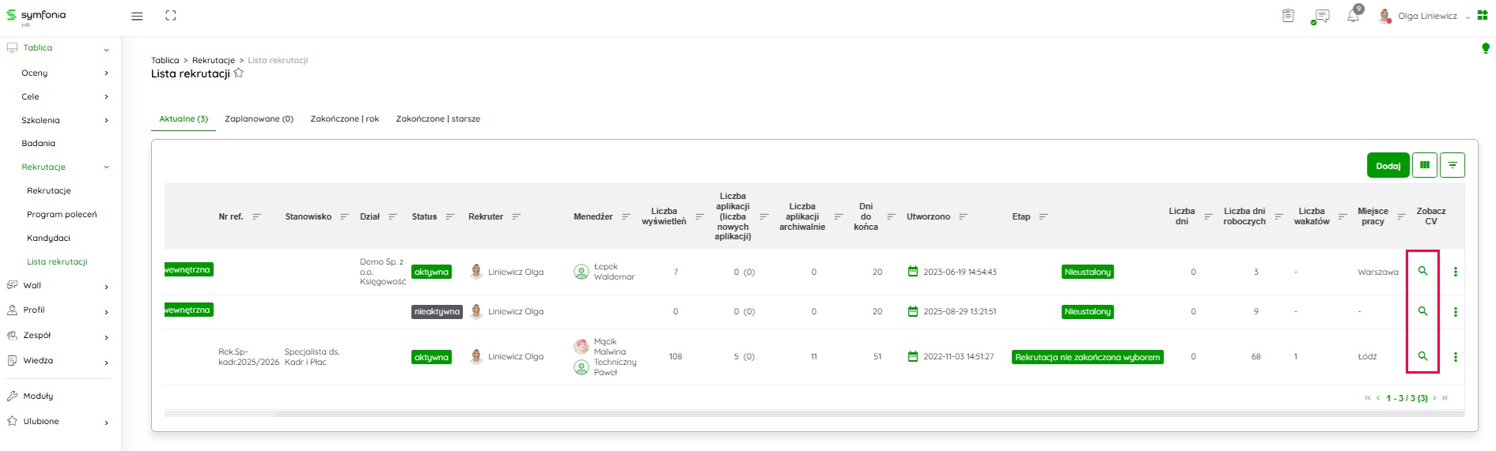Open row options for the Warszawa recruitment
The height and width of the screenshot is (451, 1496).
click(1455, 272)
